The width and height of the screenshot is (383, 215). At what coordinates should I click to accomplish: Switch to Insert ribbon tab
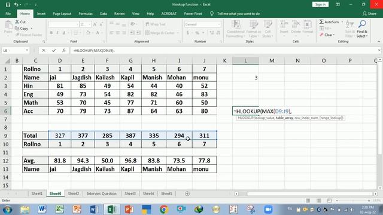pos(41,14)
